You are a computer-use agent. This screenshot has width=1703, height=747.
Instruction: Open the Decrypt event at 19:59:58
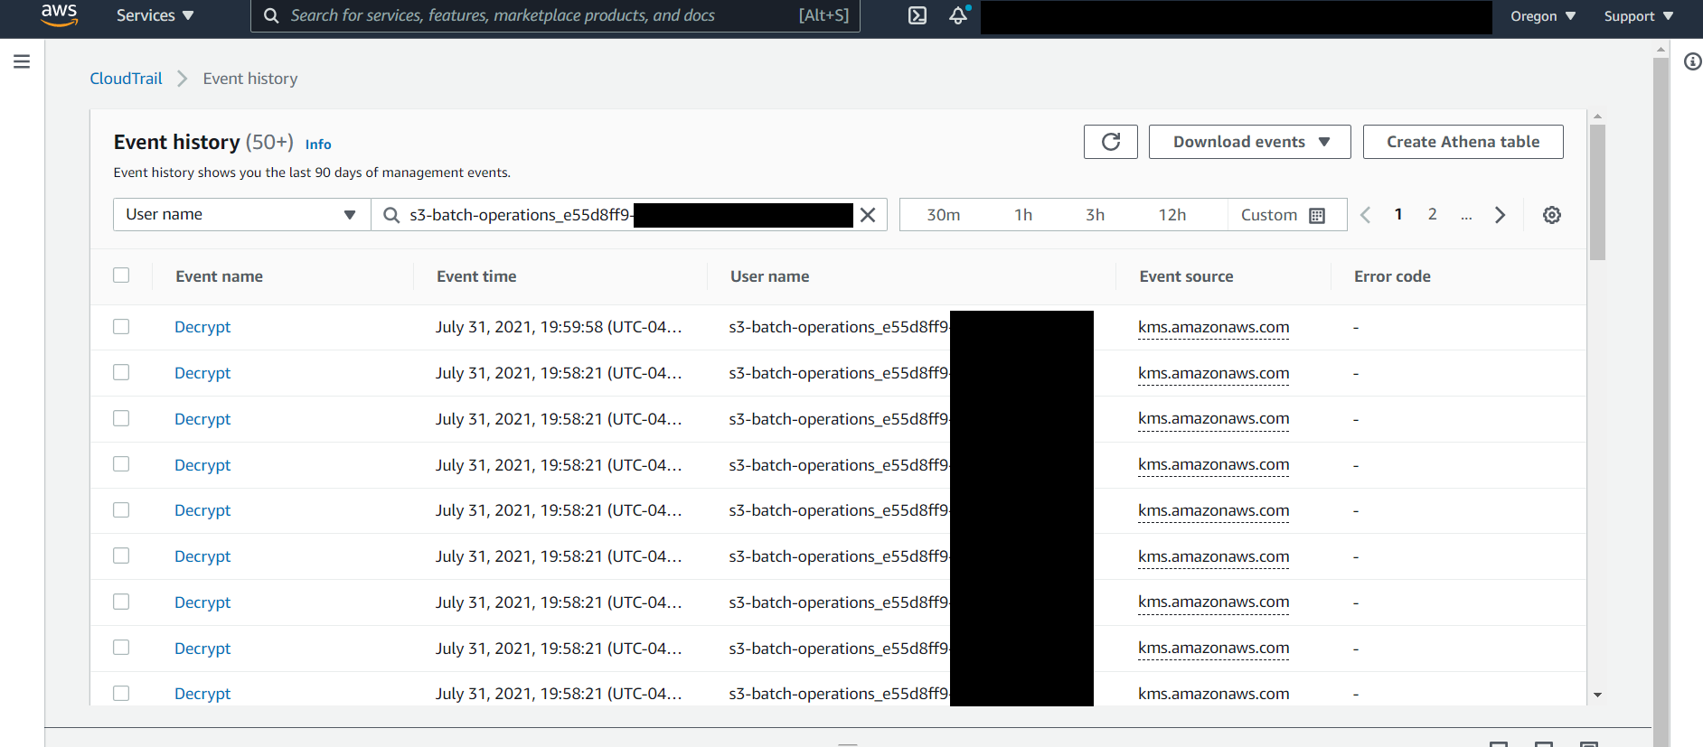click(x=202, y=327)
